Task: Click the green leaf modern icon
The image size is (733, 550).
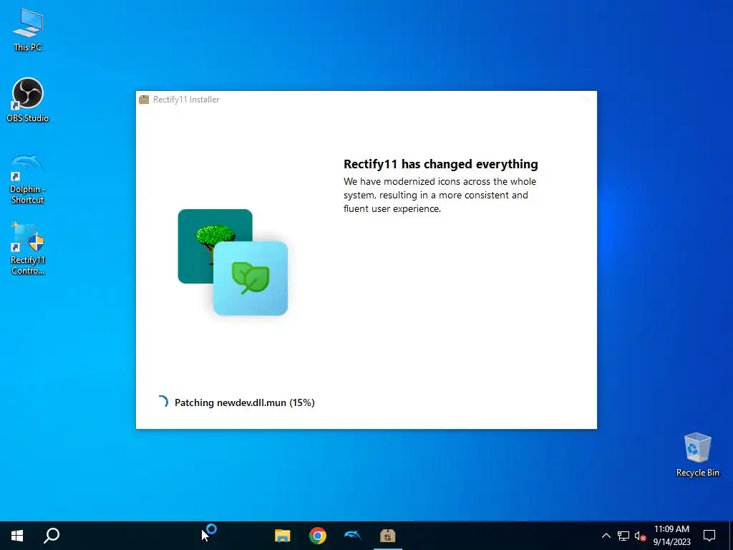Action: point(251,279)
